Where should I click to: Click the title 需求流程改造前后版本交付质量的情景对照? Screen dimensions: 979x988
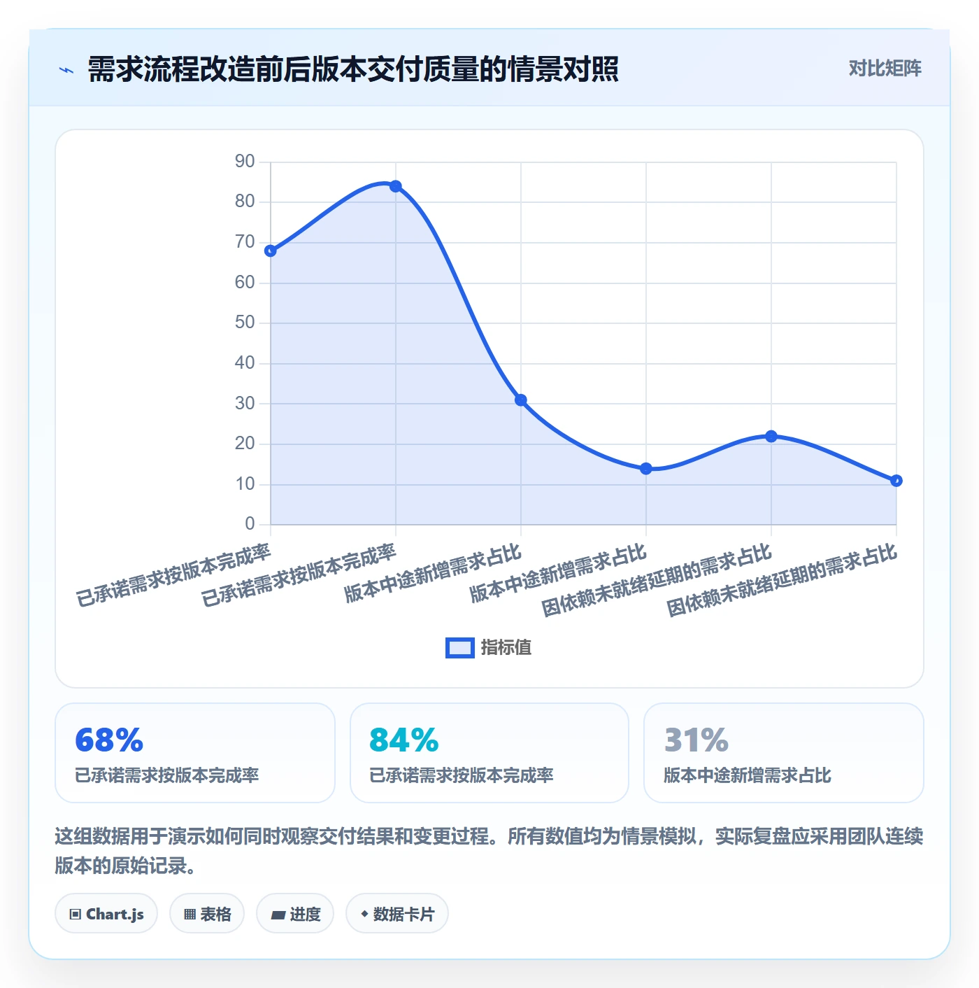point(353,69)
